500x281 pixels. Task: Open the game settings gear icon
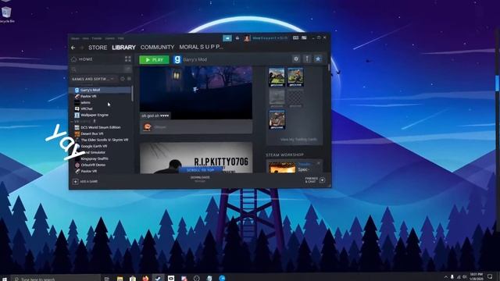[x=296, y=59]
